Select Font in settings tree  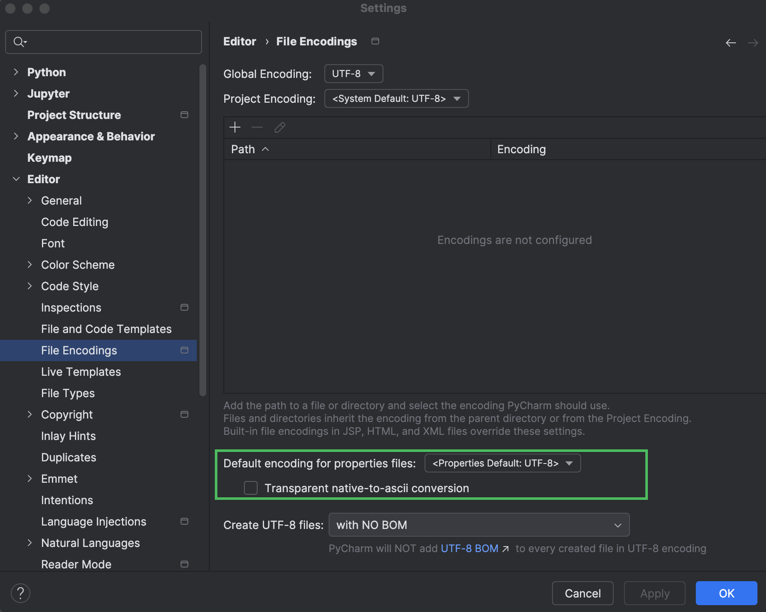click(53, 244)
